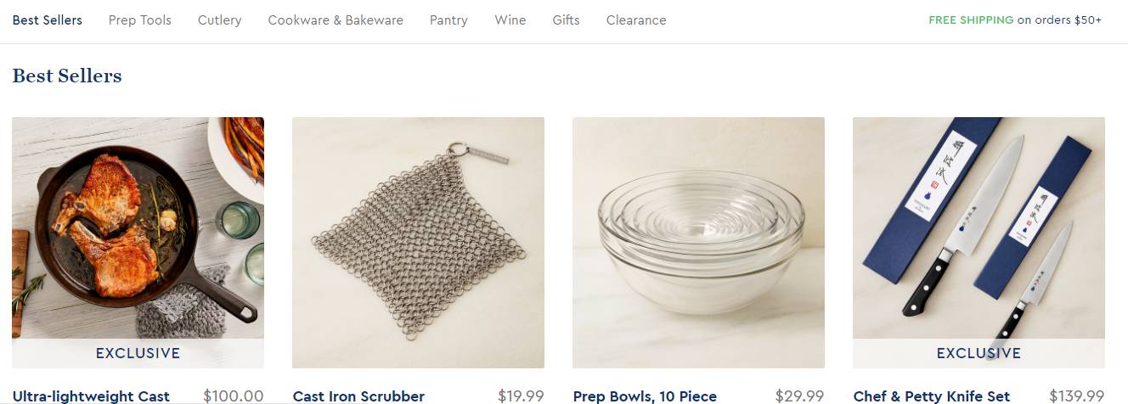
Task: Click the EXCLUSIVE badge on the knife set
Action: pyautogui.click(x=979, y=353)
